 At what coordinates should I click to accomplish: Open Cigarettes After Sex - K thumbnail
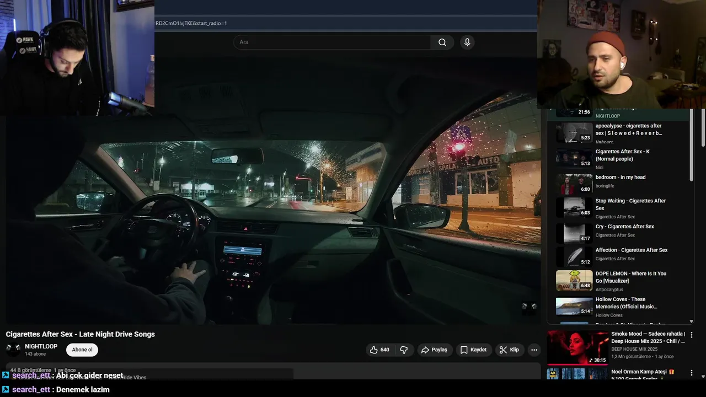(574, 157)
